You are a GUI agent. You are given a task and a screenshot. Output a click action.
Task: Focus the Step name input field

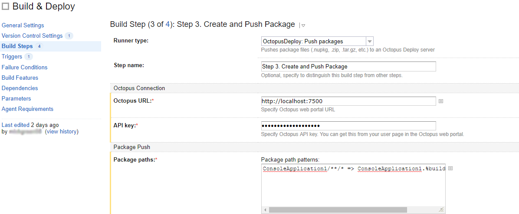click(348, 66)
